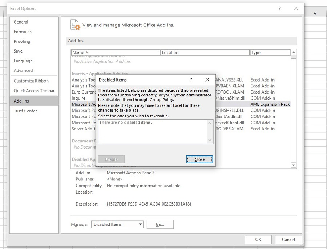This screenshot has width=327, height=249.
Task: Click the help icon on Disabled Items dialog
Action: [x=191, y=79]
